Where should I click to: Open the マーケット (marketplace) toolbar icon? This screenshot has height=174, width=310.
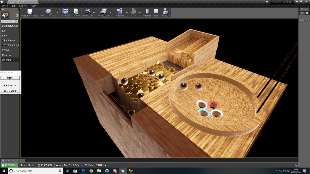point(76,12)
